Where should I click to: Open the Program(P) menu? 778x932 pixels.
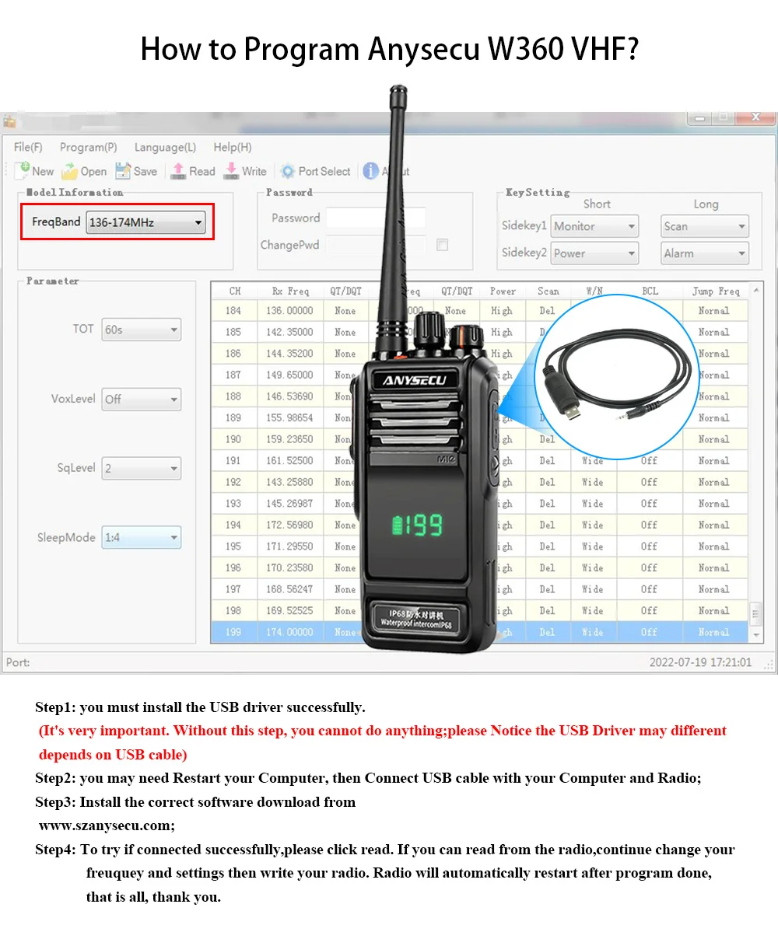point(88,147)
